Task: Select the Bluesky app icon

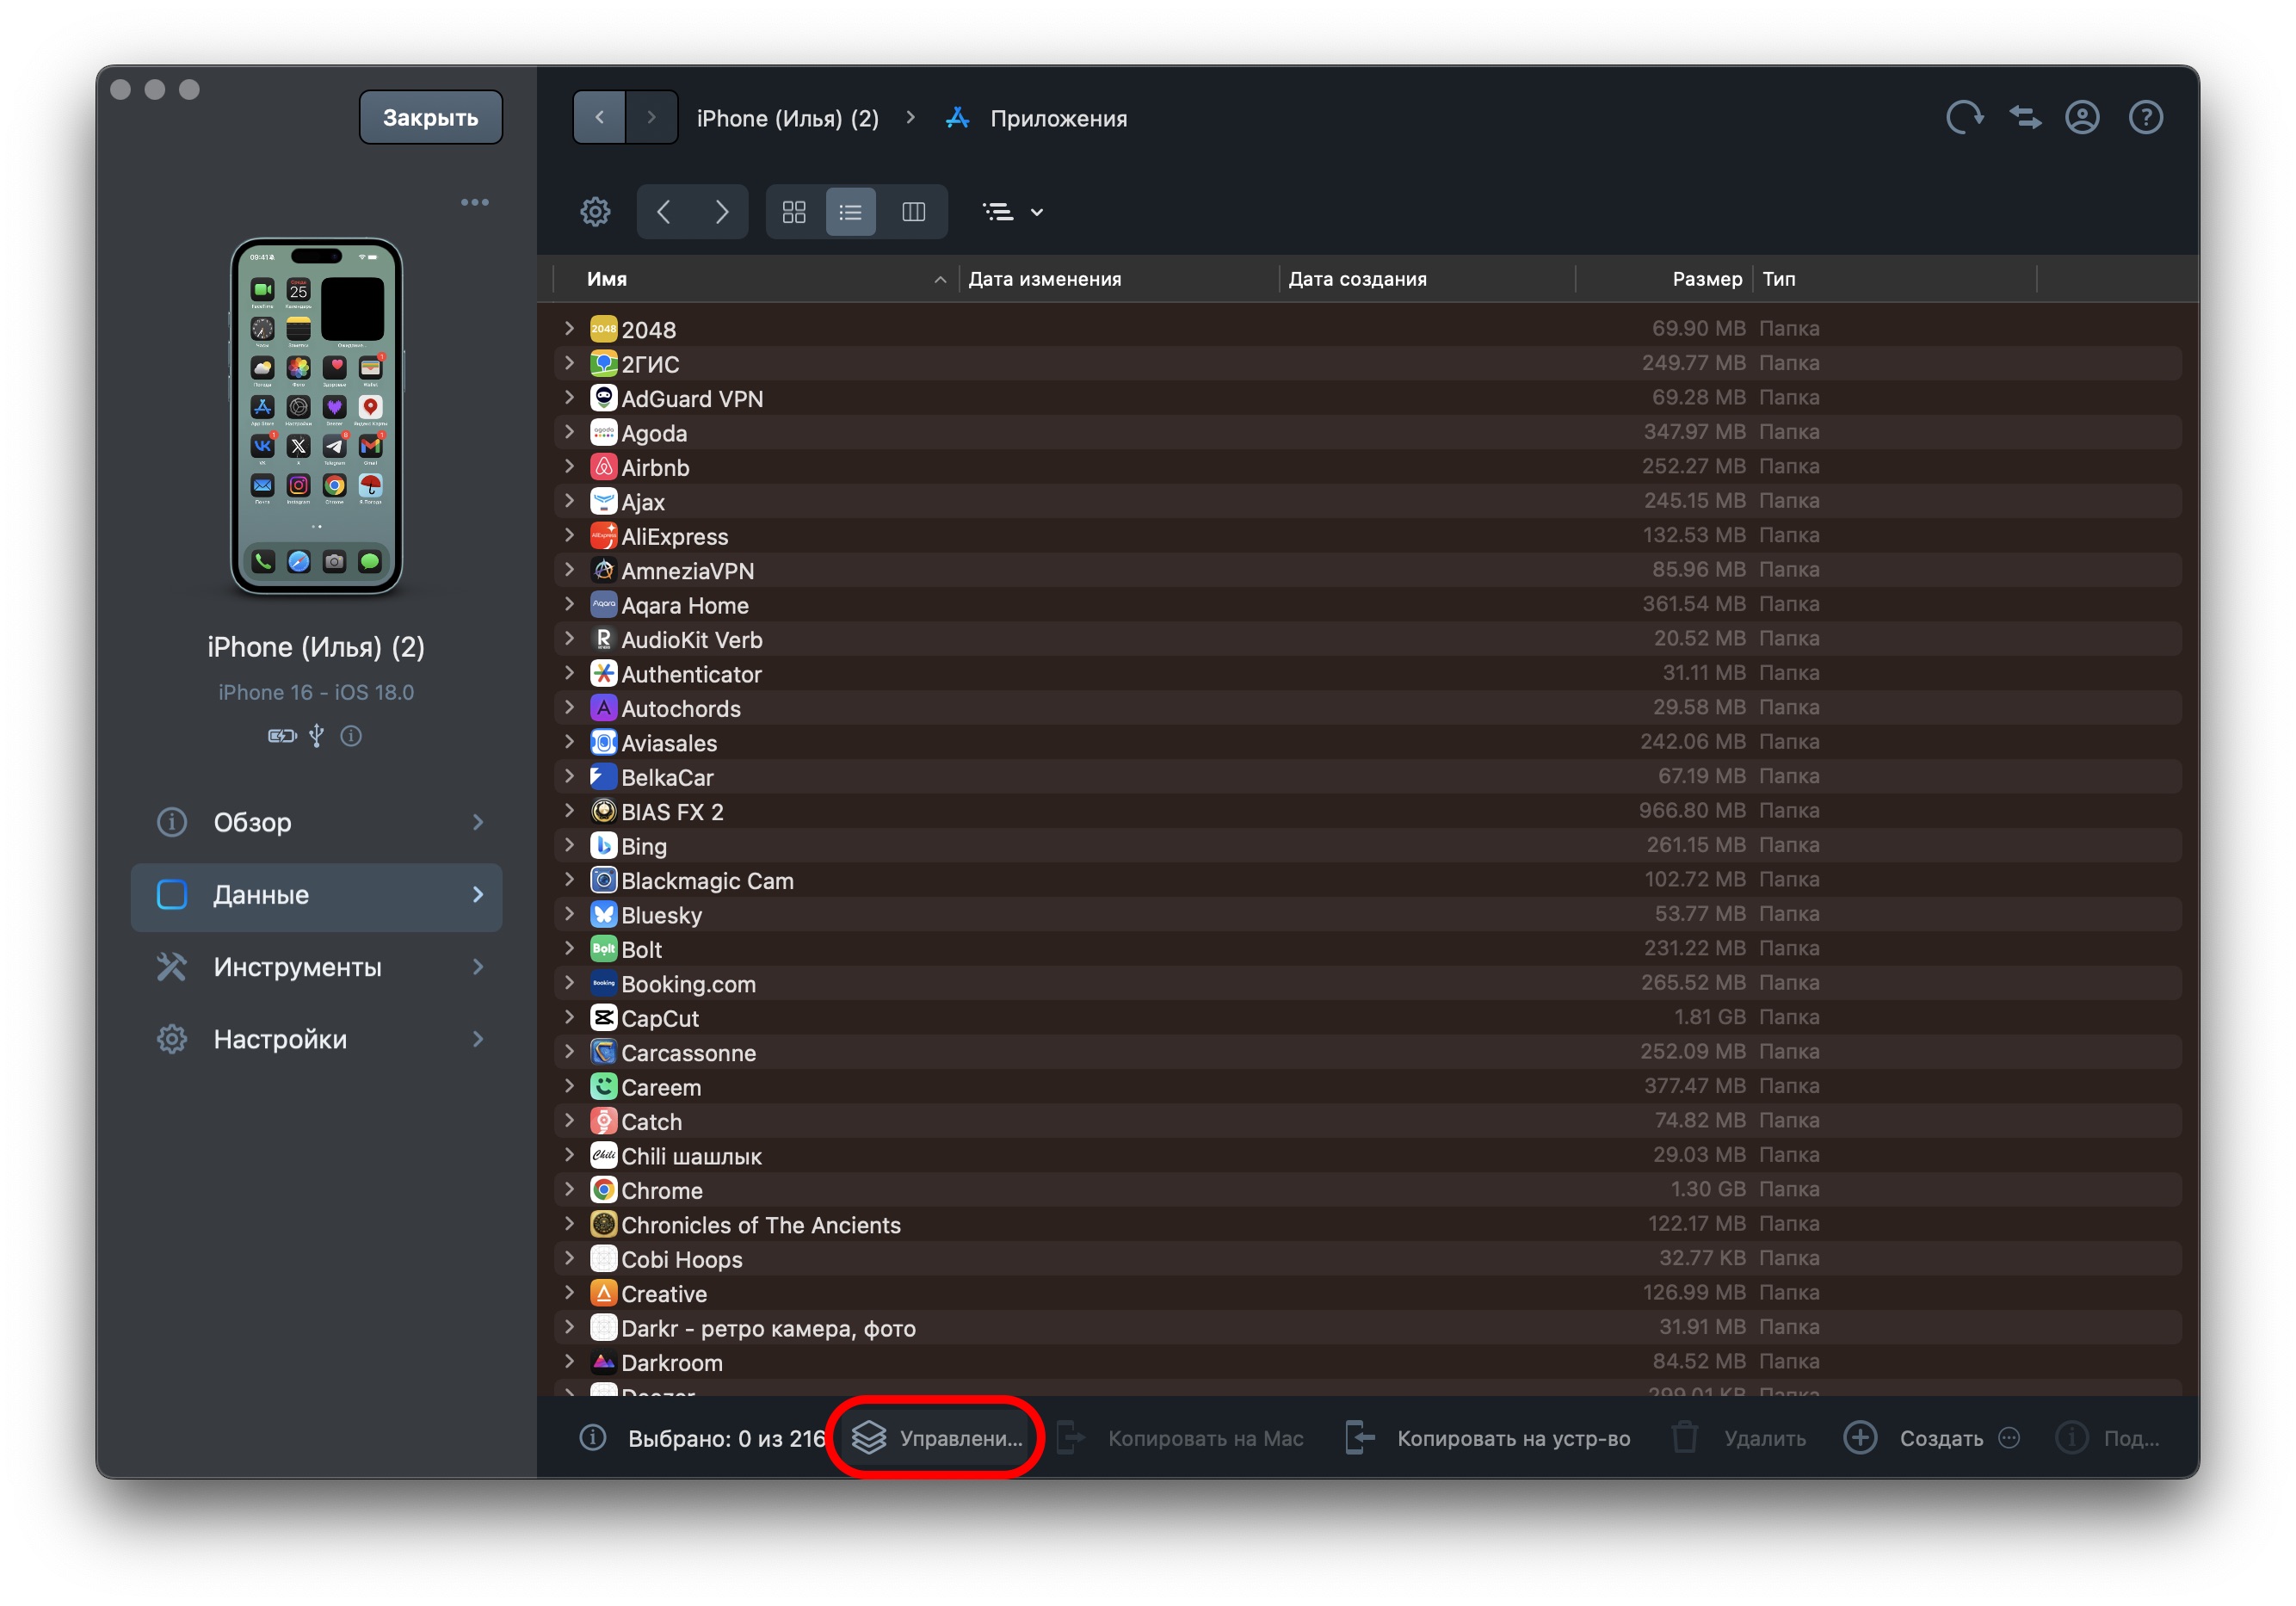Action: (x=604, y=915)
